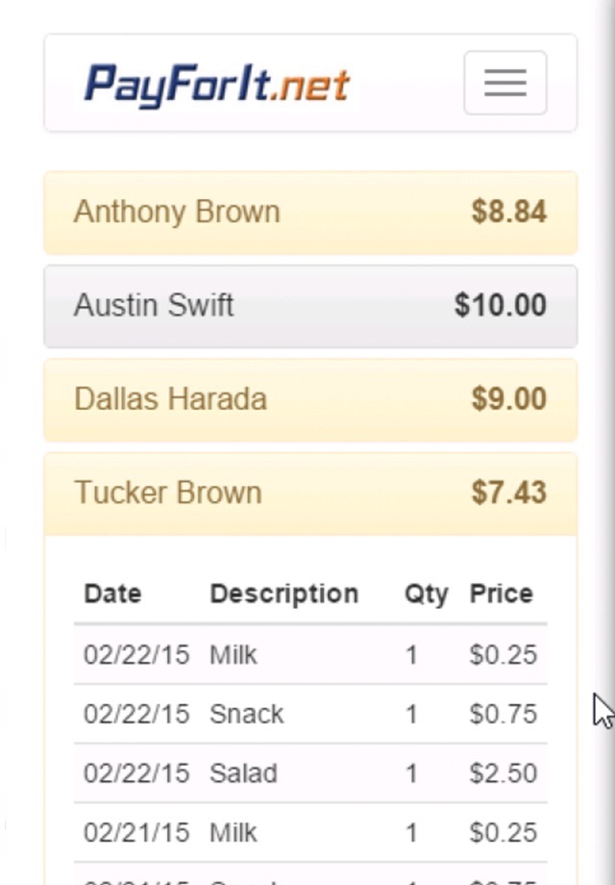Screen dimensions: 615x885
Task: Click the Price column header
Action: 501,594
